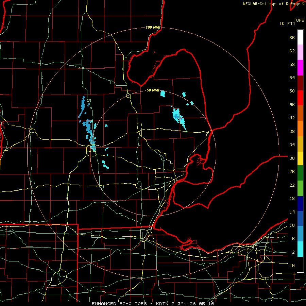The height and width of the screenshot is (306, 306).
Task: Click the "54" legend value
Action: click(292, 78)
